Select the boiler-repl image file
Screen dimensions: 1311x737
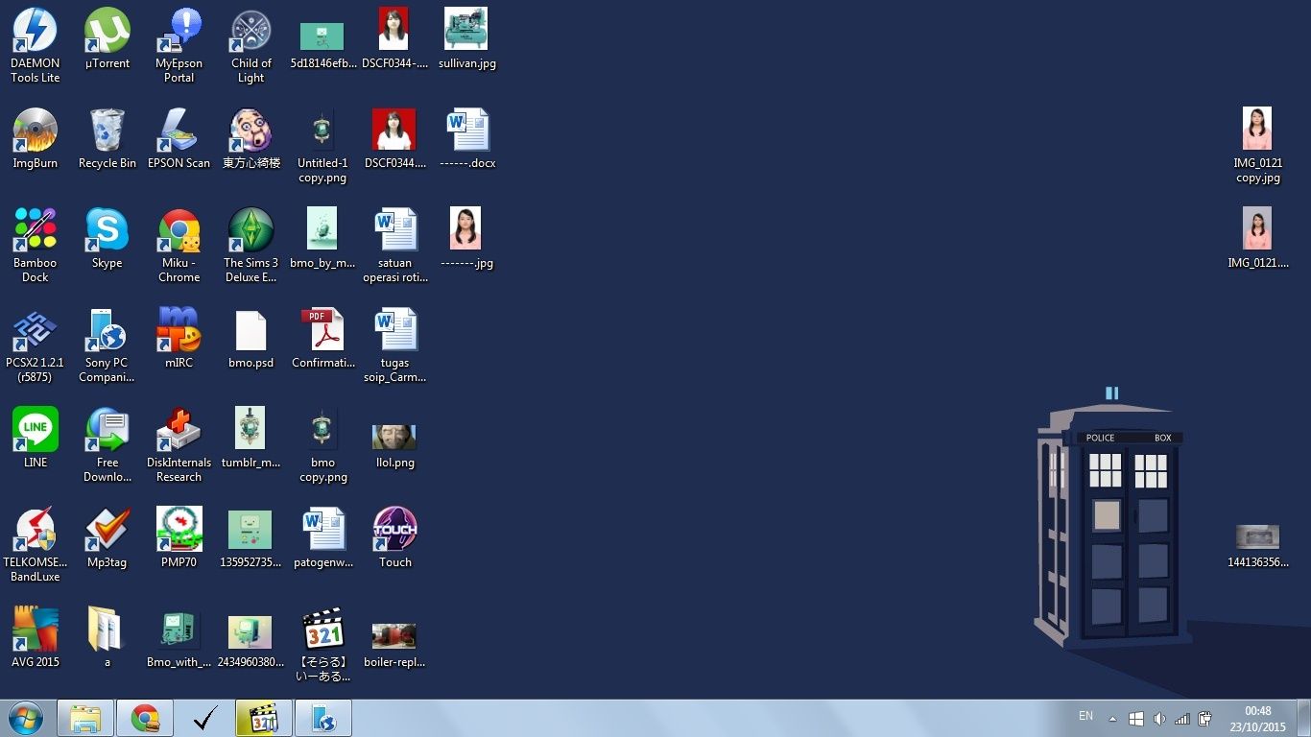395,644
